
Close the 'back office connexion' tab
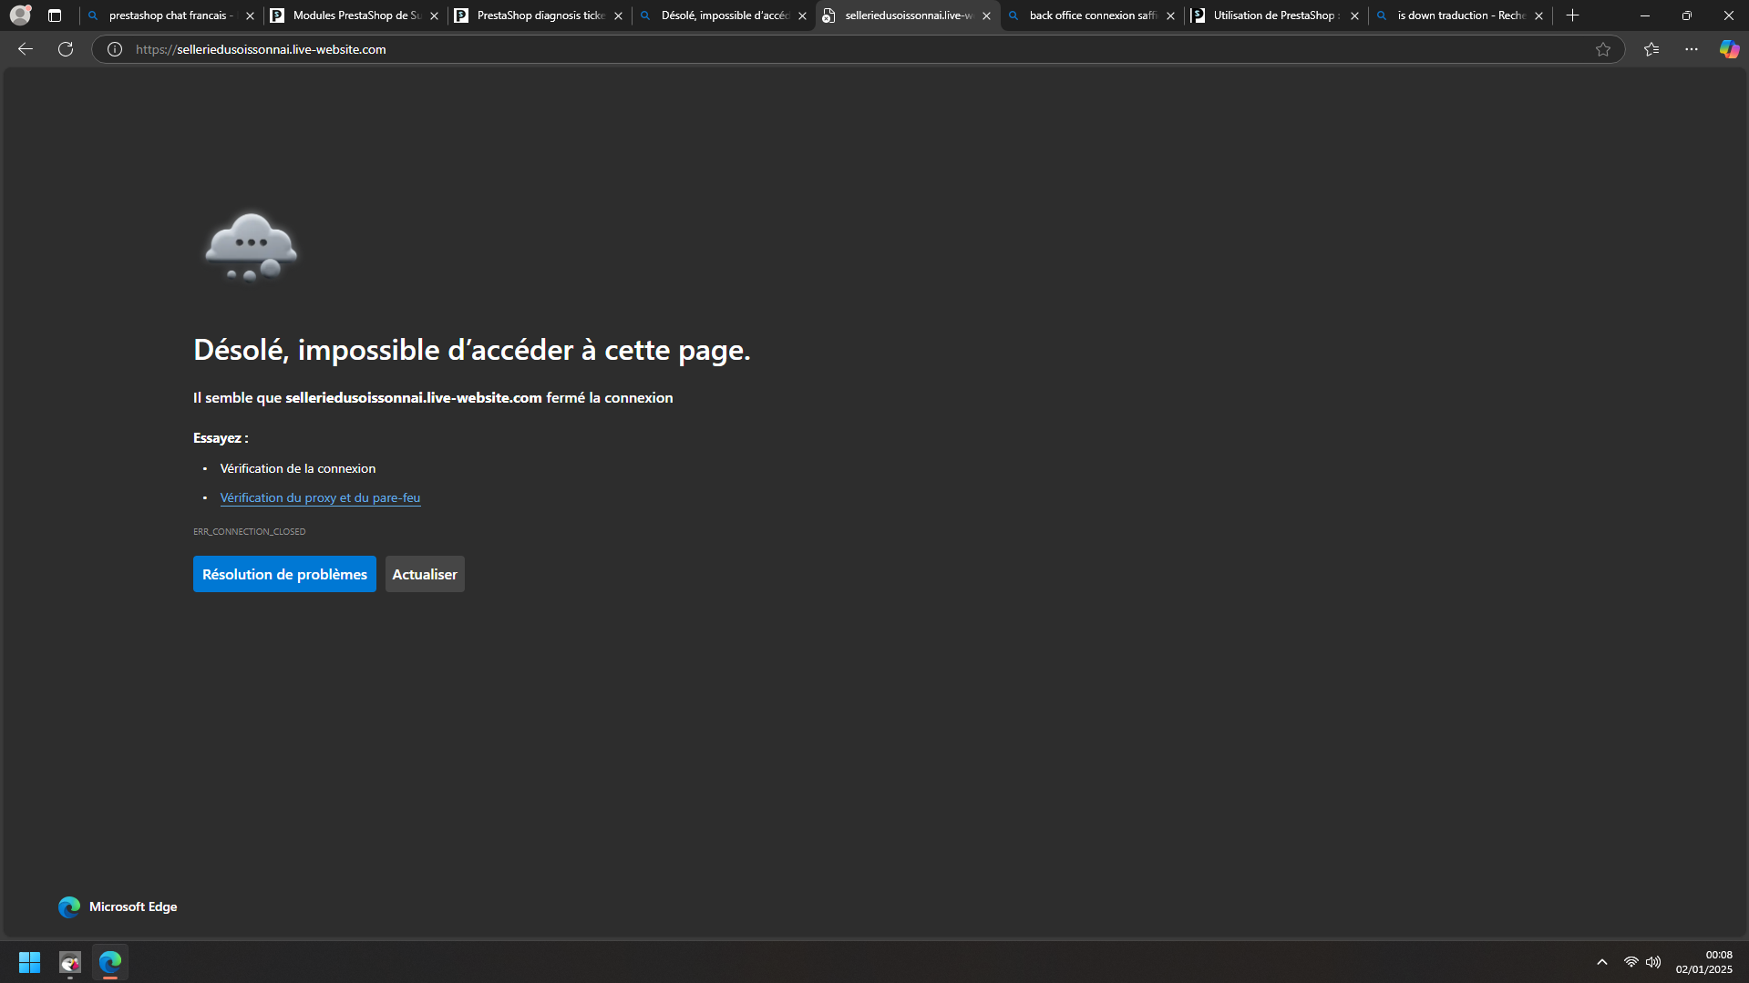1170,15
